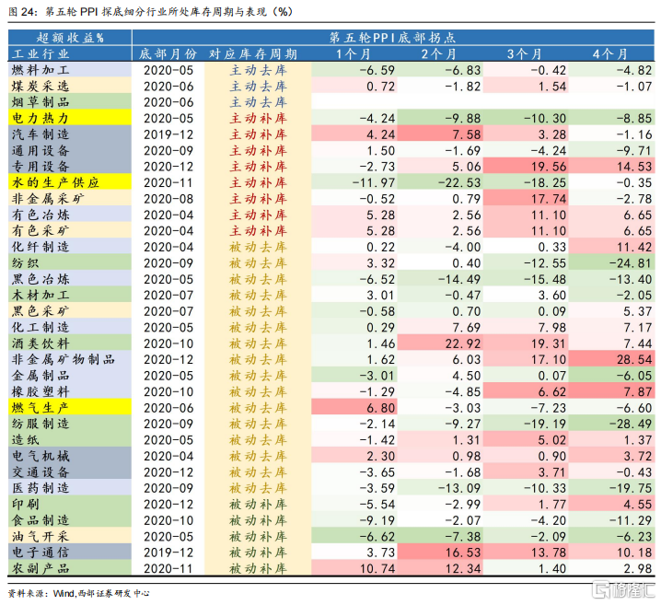
Task: Click the 4个月 column header
Action: 610,53
